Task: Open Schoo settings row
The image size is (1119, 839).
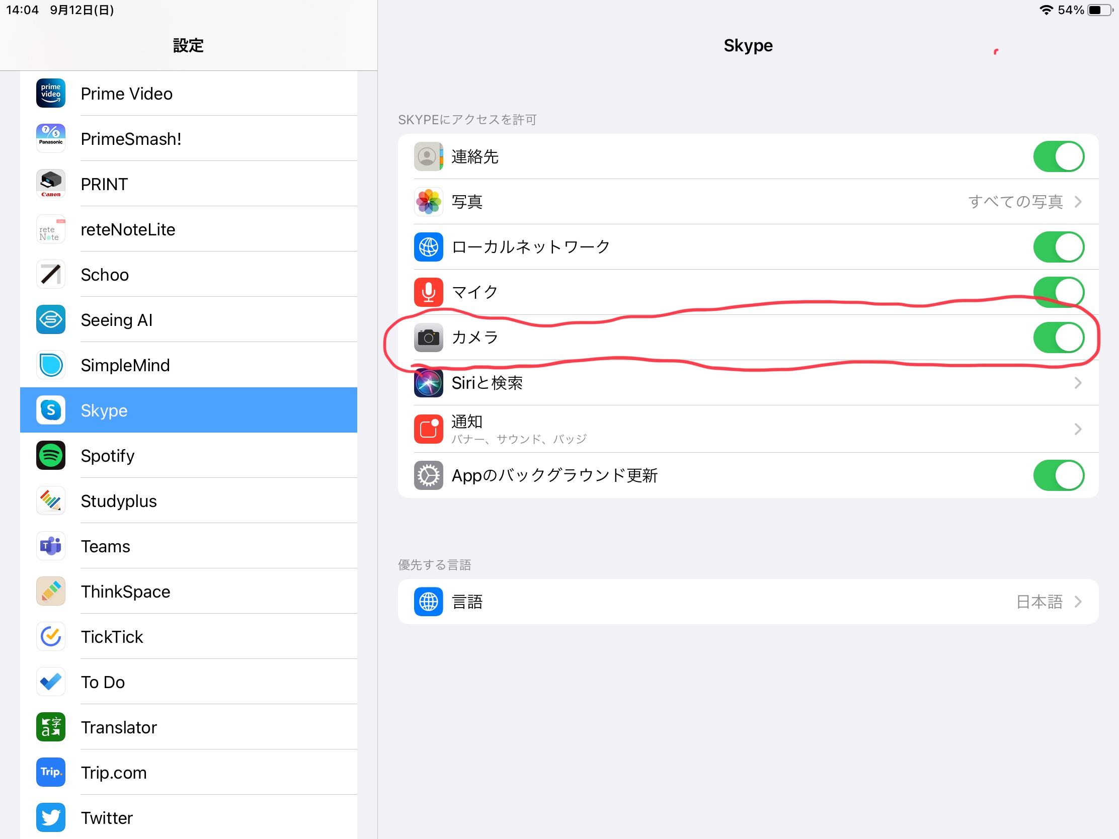Action: coord(189,274)
